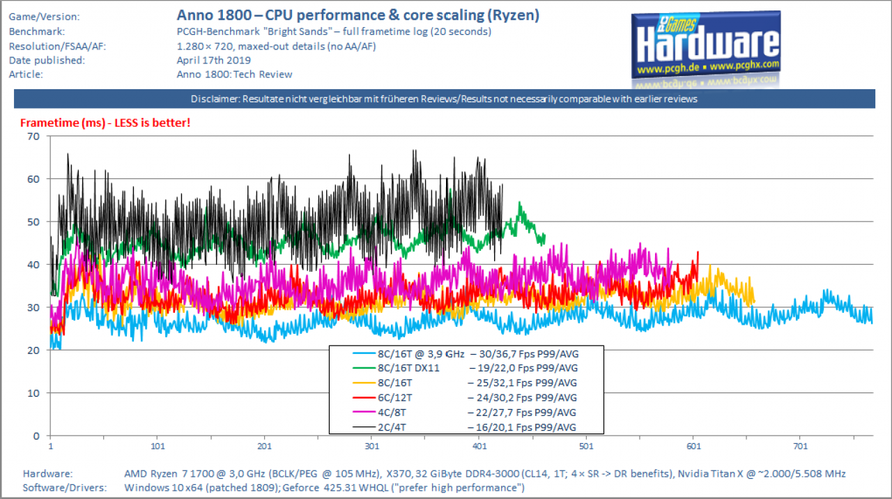Click the 701 tick on x-axis
This screenshot has height=499, width=892.
(x=800, y=446)
